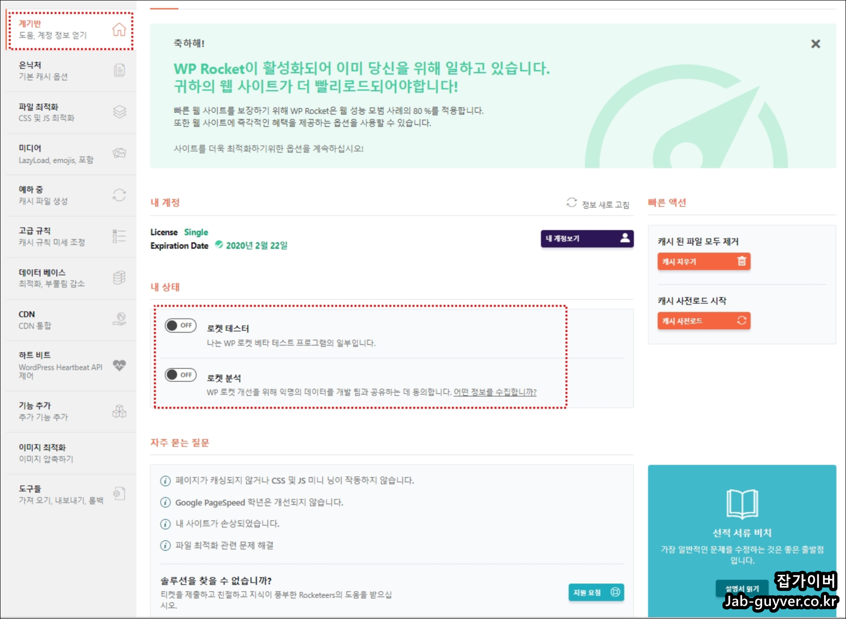Click the 고급 규칙 list icon
The height and width of the screenshot is (619, 846).
[x=119, y=236]
